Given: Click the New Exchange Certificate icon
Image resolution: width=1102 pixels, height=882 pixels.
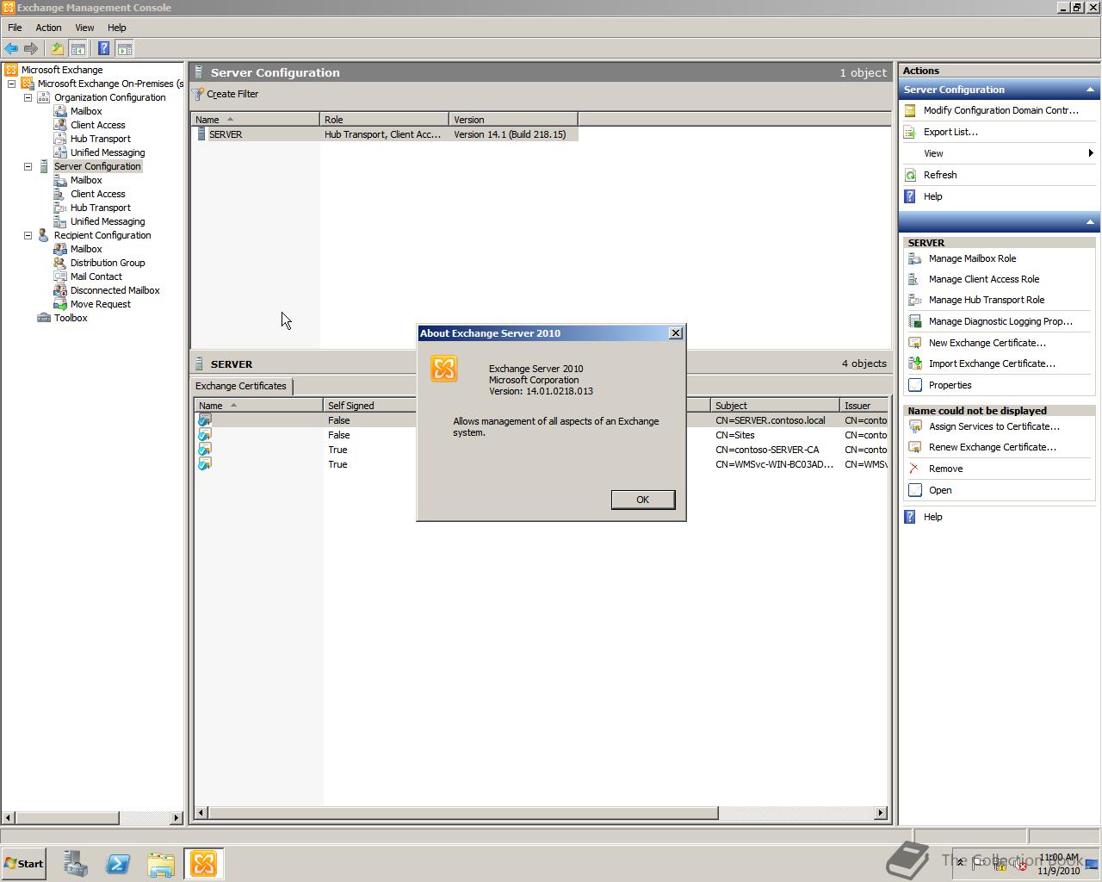Looking at the screenshot, I should pos(915,343).
